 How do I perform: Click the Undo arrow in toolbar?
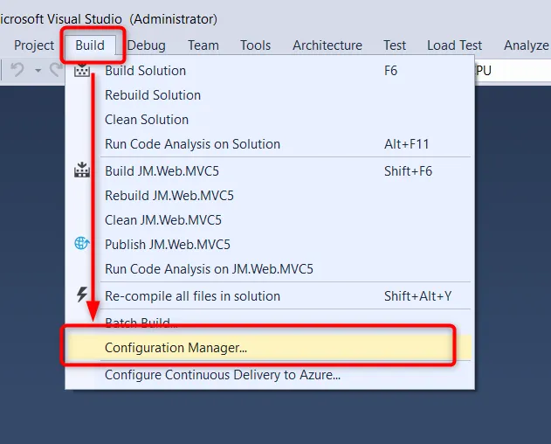click(17, 70)
